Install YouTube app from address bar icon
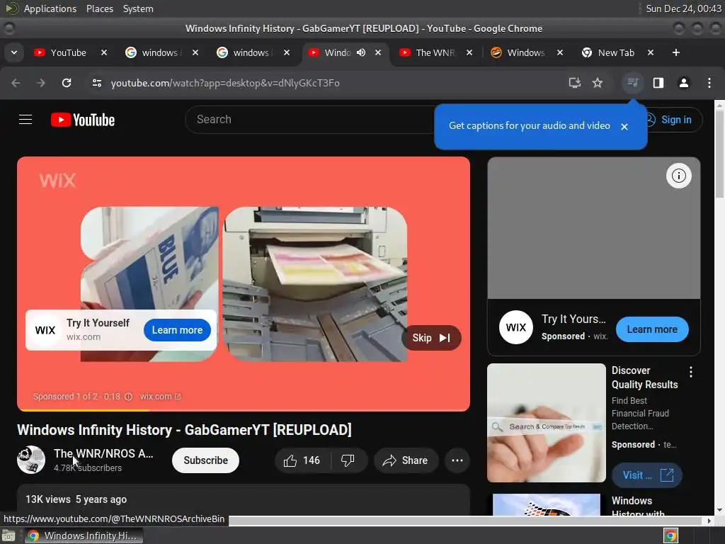 (x=575, y=83)
